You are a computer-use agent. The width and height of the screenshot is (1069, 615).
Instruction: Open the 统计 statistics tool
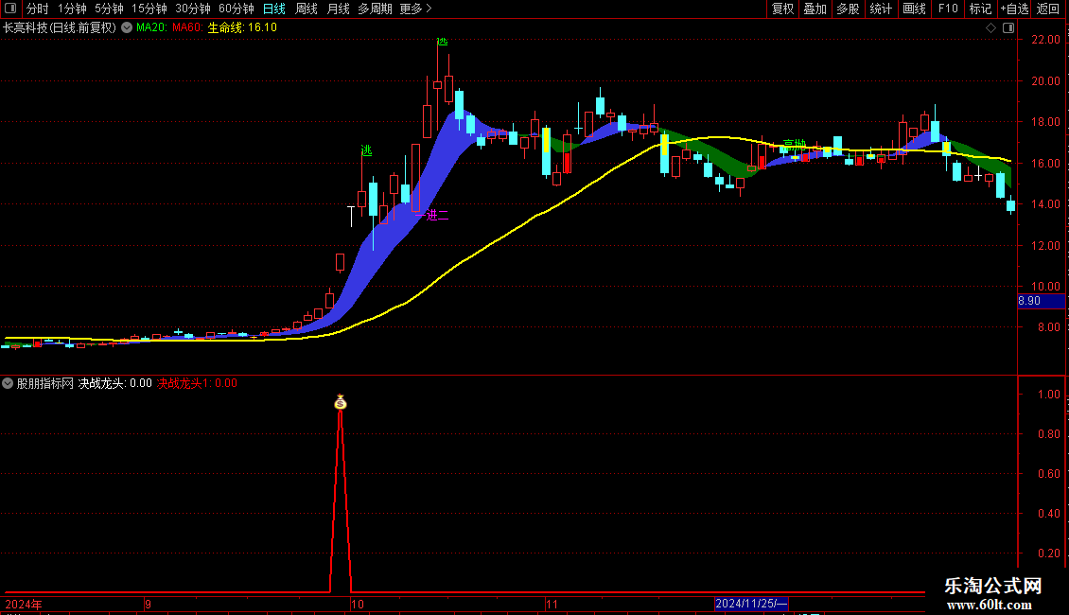(881, 9)
